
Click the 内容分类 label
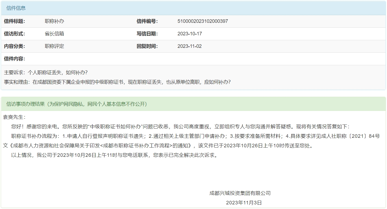click(x=14, y=46)
